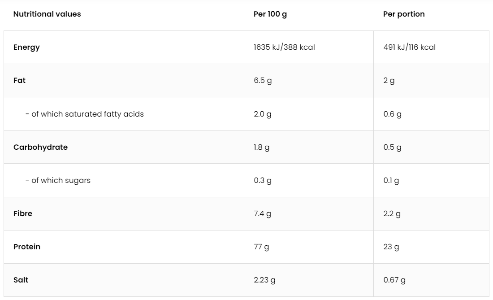Click the "Nutritional values" column header
The height and width of the screenshot is (300, 493).
(x=47, y=14)
